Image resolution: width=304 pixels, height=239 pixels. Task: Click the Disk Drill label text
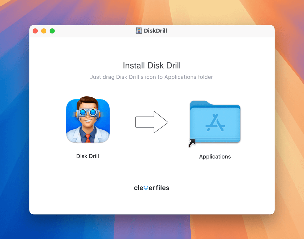[x=88, y=156]
